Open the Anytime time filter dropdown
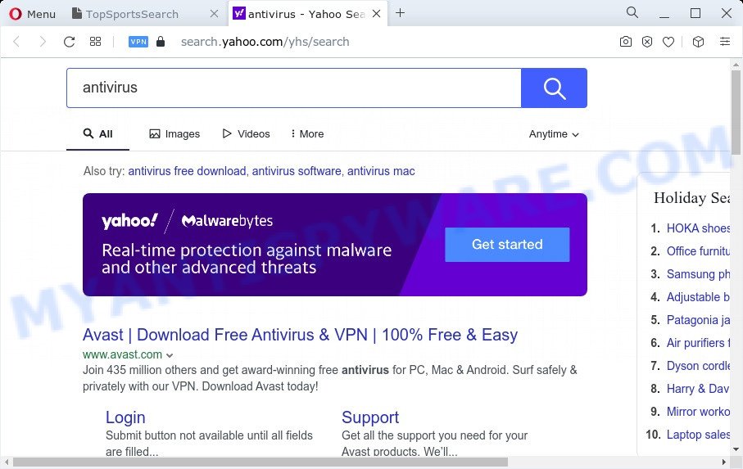The height and width of the screenshot is (469, 743). pos(554,134)
